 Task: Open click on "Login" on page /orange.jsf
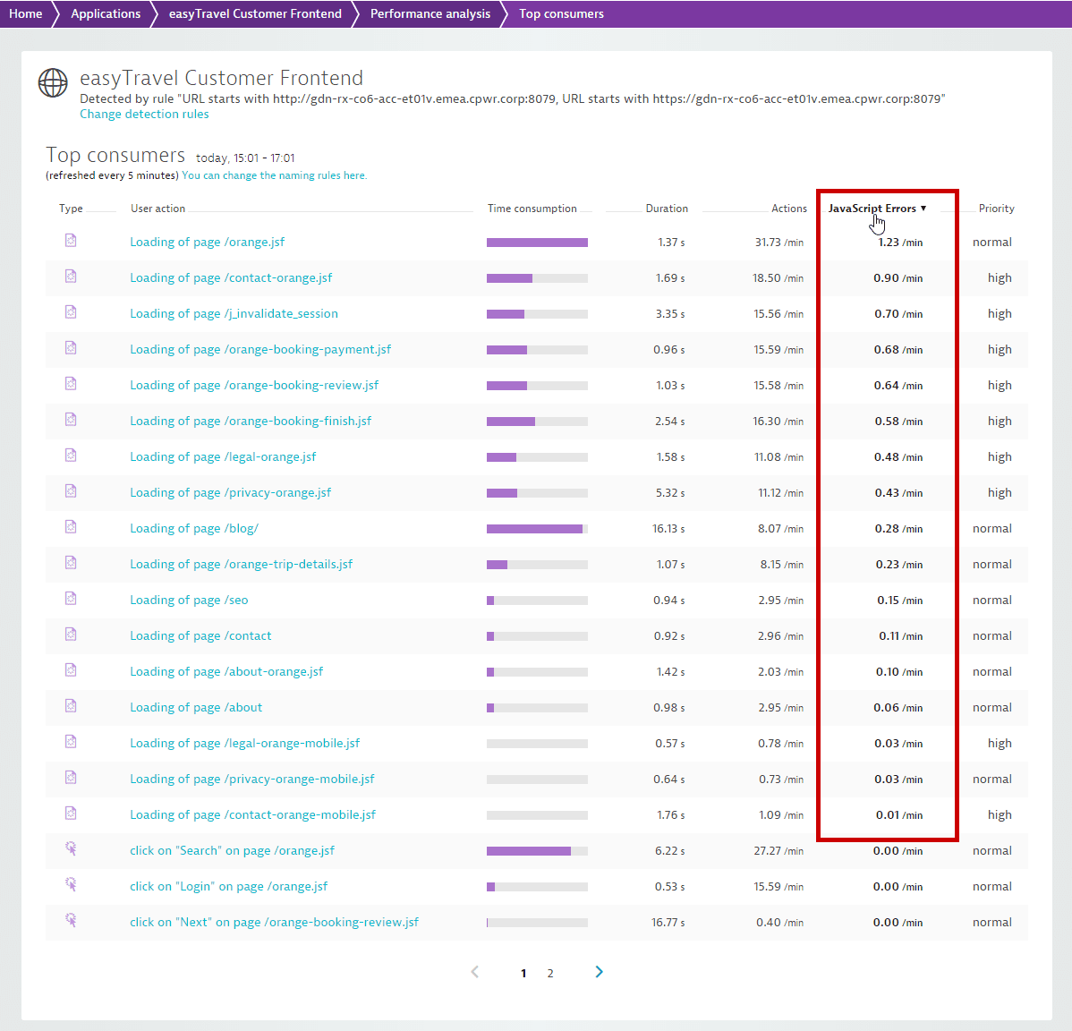pos(229,886)
